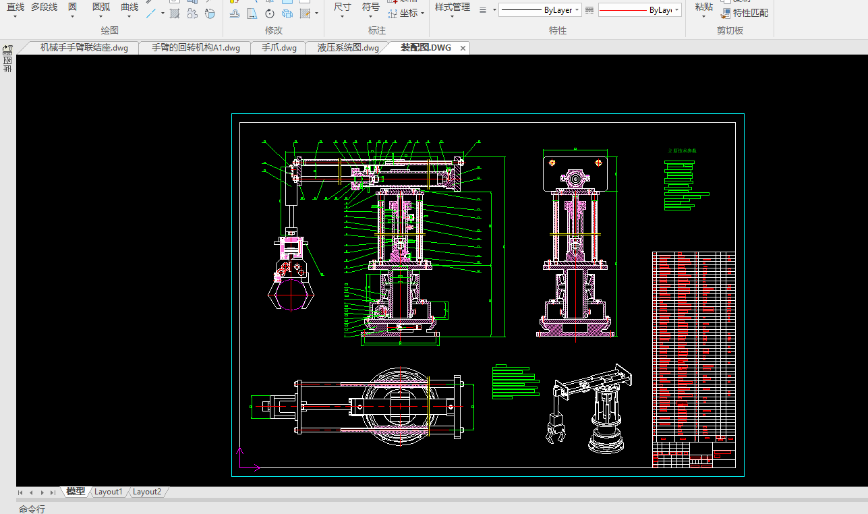Switch to 机械手手臂联结座.dwg tab
Image resolution: width=868 pixels, height=514 pixels.
coord(84,48)
